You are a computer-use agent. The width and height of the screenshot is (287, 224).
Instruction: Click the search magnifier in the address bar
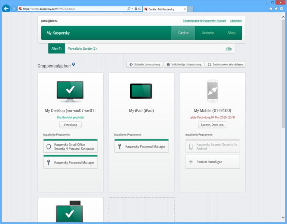129,9
